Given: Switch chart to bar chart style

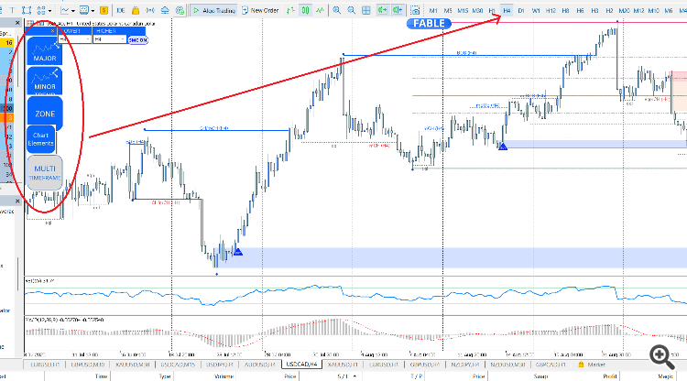Looking at the screenshot, I should coord(290,10).
